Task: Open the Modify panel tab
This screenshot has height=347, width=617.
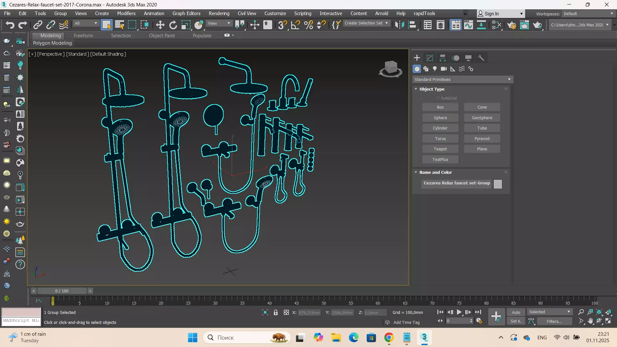Action: pos(430,58)
